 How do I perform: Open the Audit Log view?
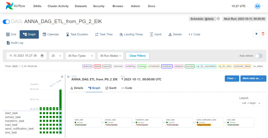pyautogui.click(x=15, y=43)
